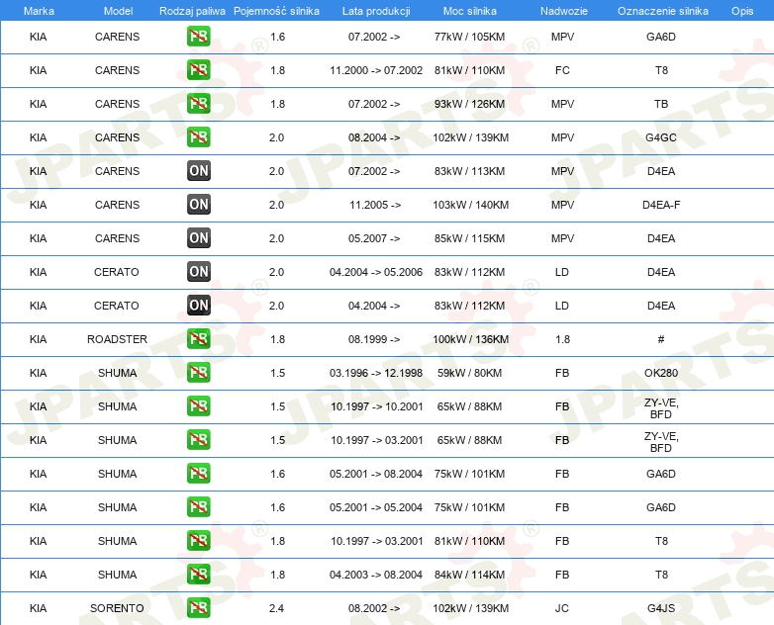The width and height of the screenshot is (774, 625).
Task: Click the ON diesel icon for CARENS 85kW/115KM
Action: (x=198, y=237)
